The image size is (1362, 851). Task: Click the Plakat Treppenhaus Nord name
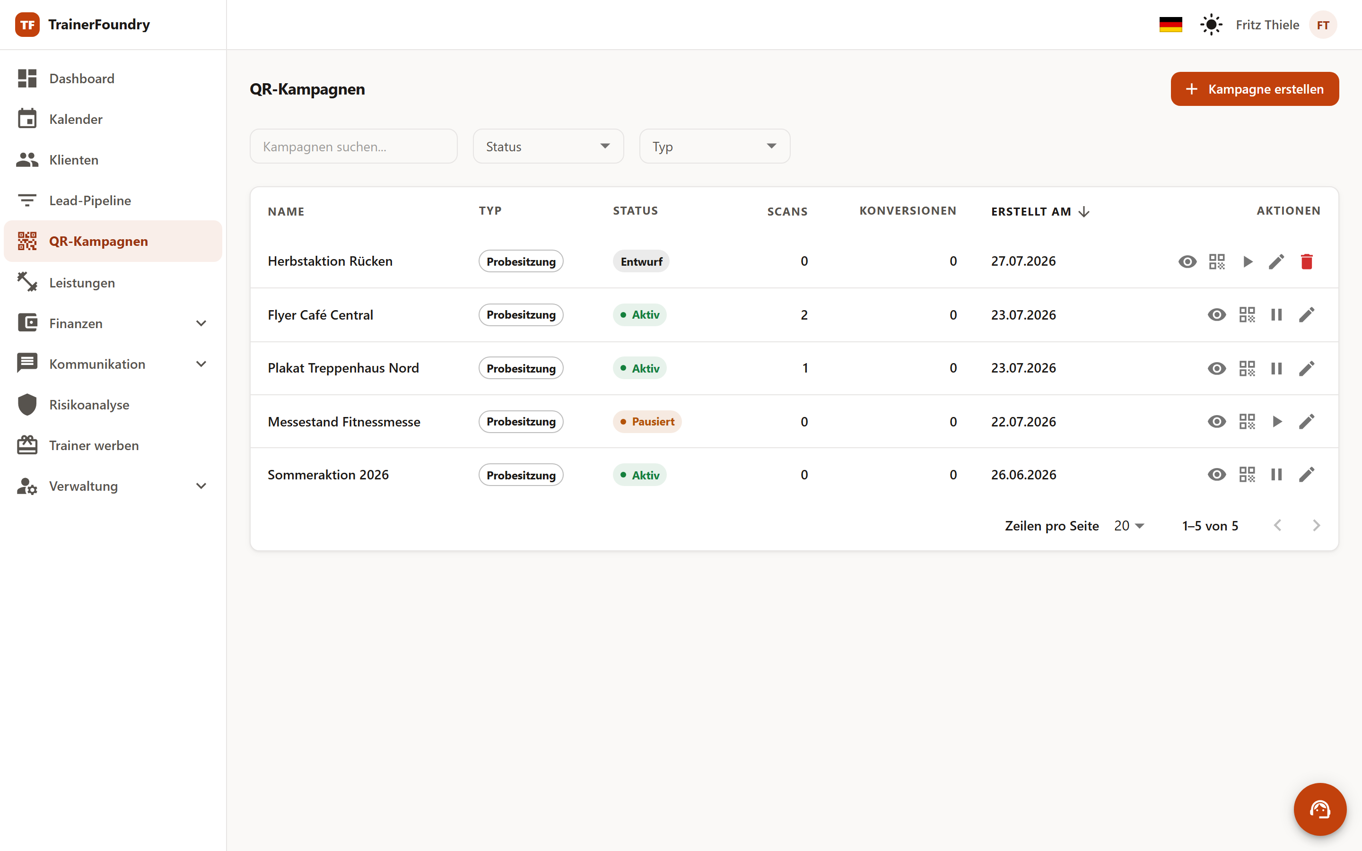343,368
